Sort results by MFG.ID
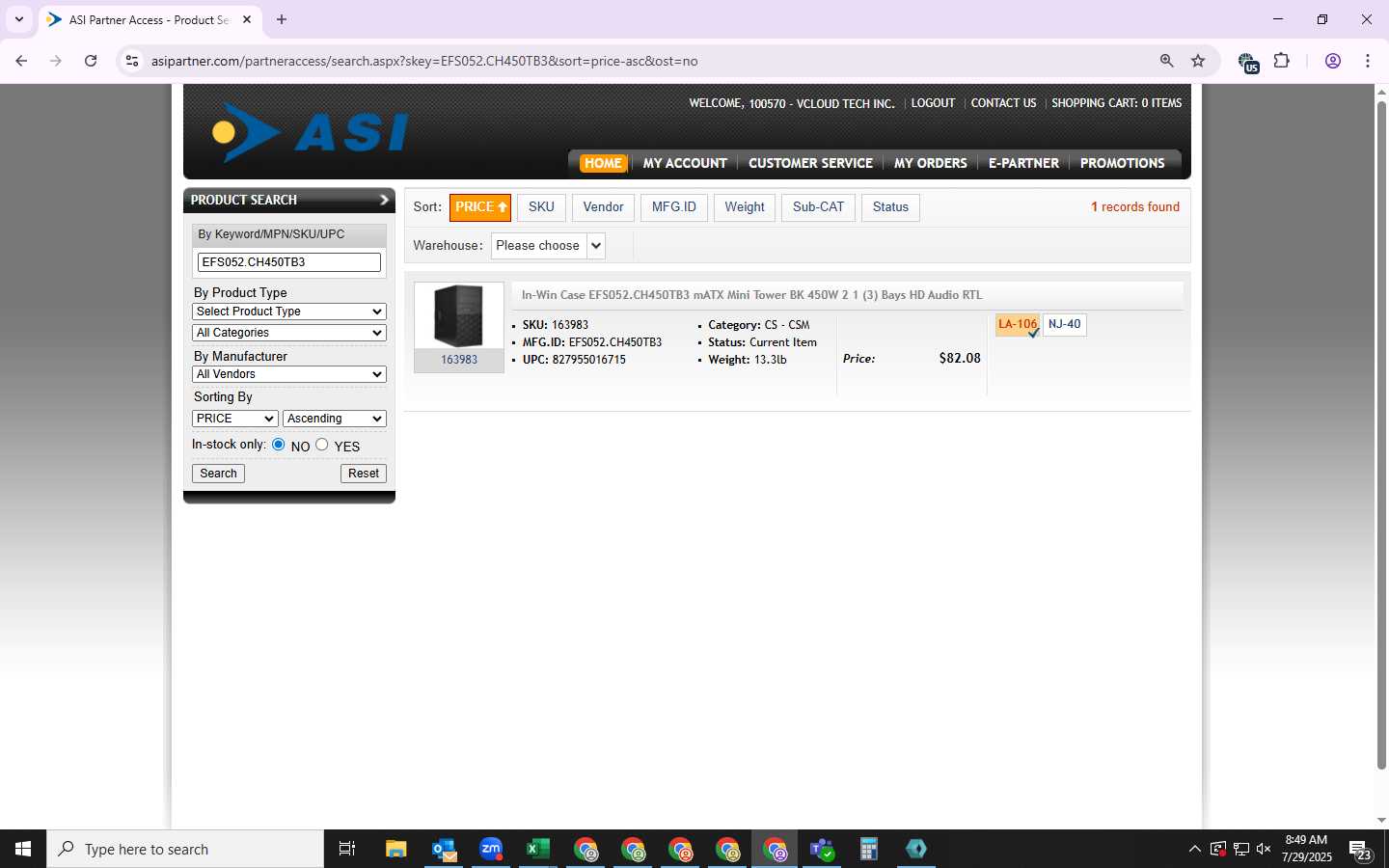This screenshot has width=1389, height=868. pyautogui.click(x=674, y=207)
